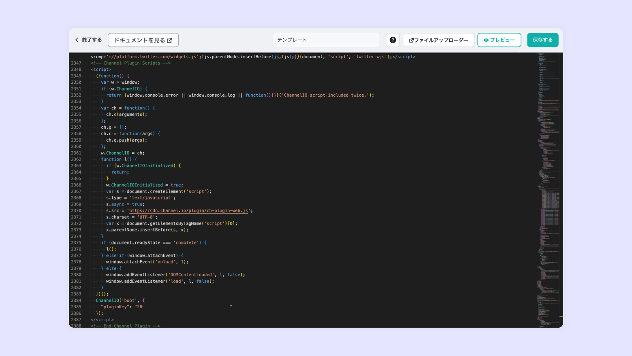Click the closing </script> tag on line 2387
632x356 pixels.
102,320
